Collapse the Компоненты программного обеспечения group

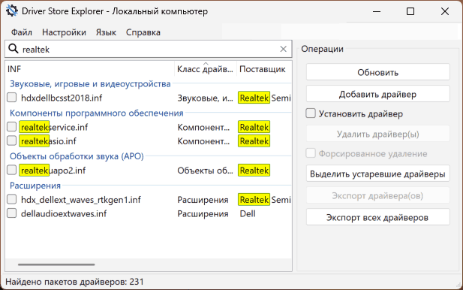pos(97,113)
